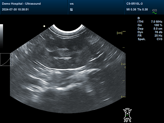Click the Dep 5.0 cm depth parameter

150,29
